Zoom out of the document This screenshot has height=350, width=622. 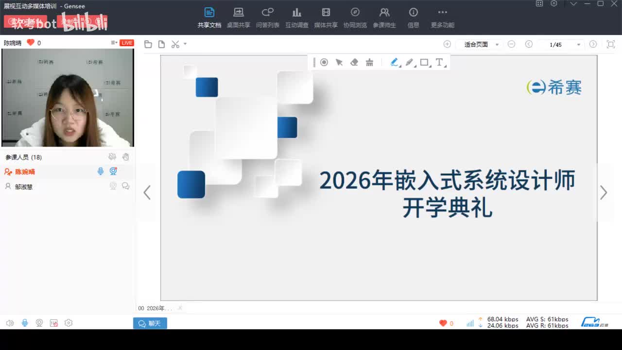point(511,44)
